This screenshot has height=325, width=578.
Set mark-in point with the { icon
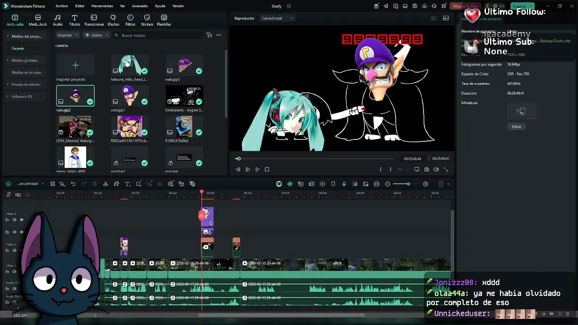[381, 169]
